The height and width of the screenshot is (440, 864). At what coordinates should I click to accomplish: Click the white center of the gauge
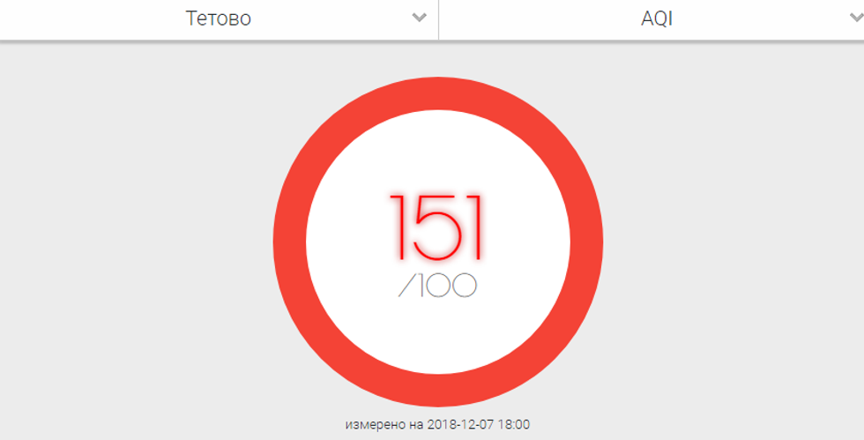pos(438,331)
